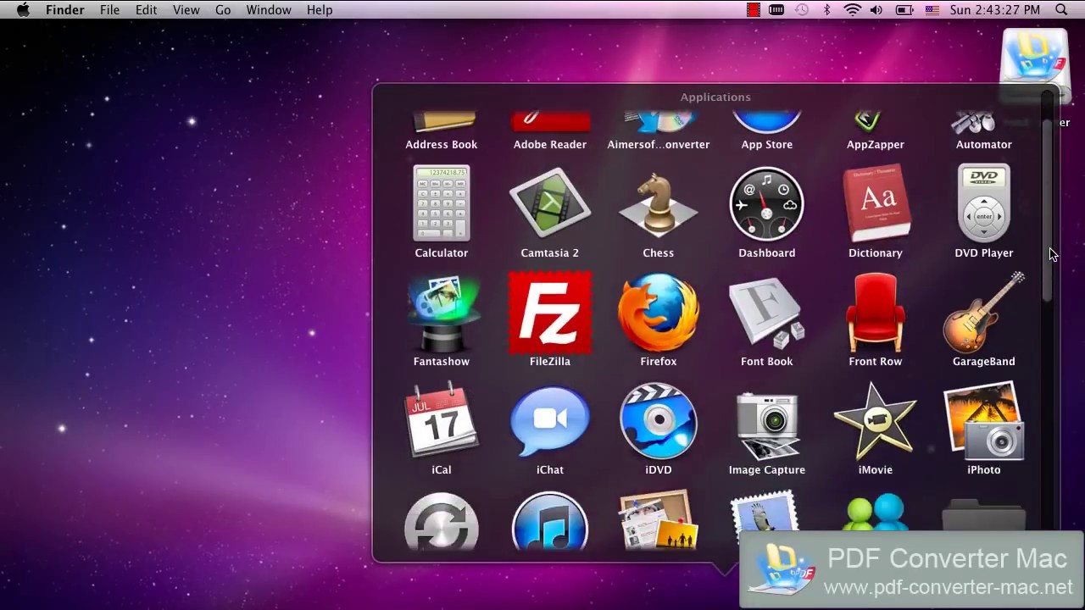Open DVD Player
Image resolution: width=1085 pixels, height=610 pixels.
pyautogui.click(x=984, y=204)
